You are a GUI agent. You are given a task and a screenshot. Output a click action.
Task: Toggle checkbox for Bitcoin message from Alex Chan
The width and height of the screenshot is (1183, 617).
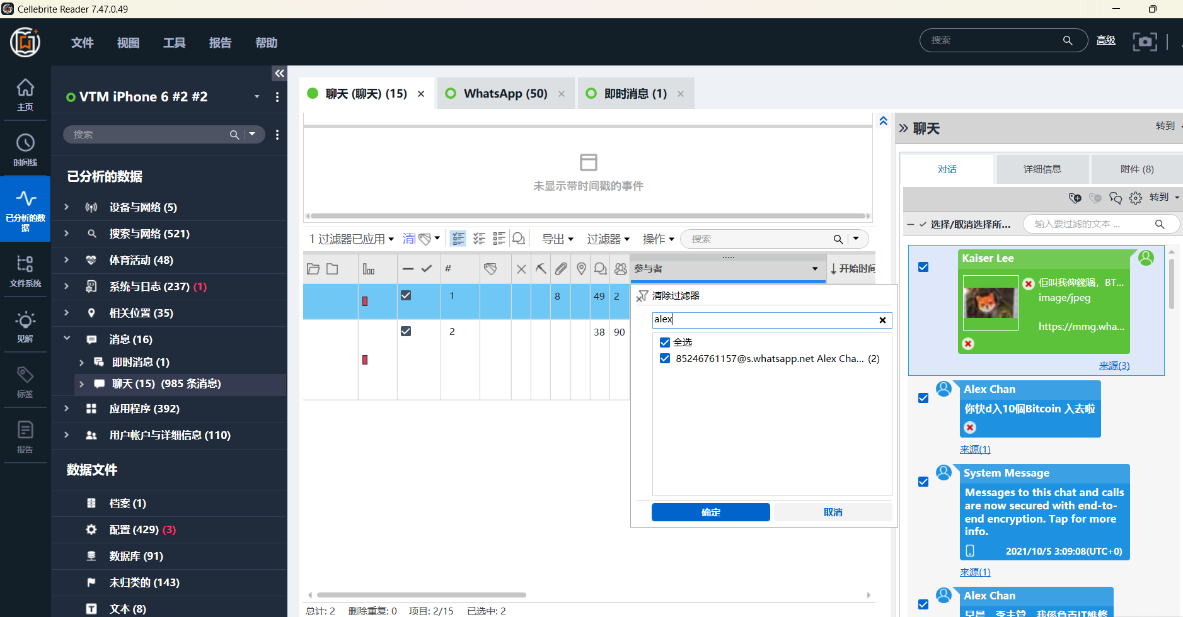click(x=923, y=398)
